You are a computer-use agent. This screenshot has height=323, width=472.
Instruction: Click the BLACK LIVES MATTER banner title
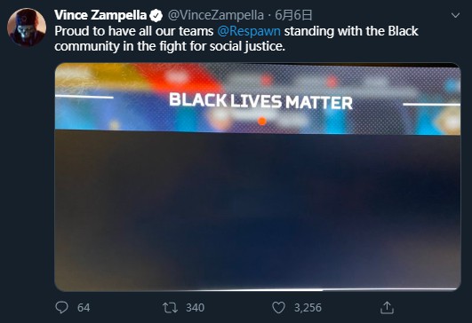[x=260, y=101]
